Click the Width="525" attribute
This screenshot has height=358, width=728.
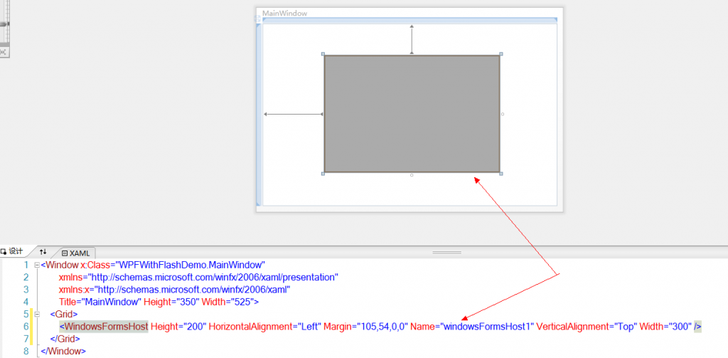[227, 302]
